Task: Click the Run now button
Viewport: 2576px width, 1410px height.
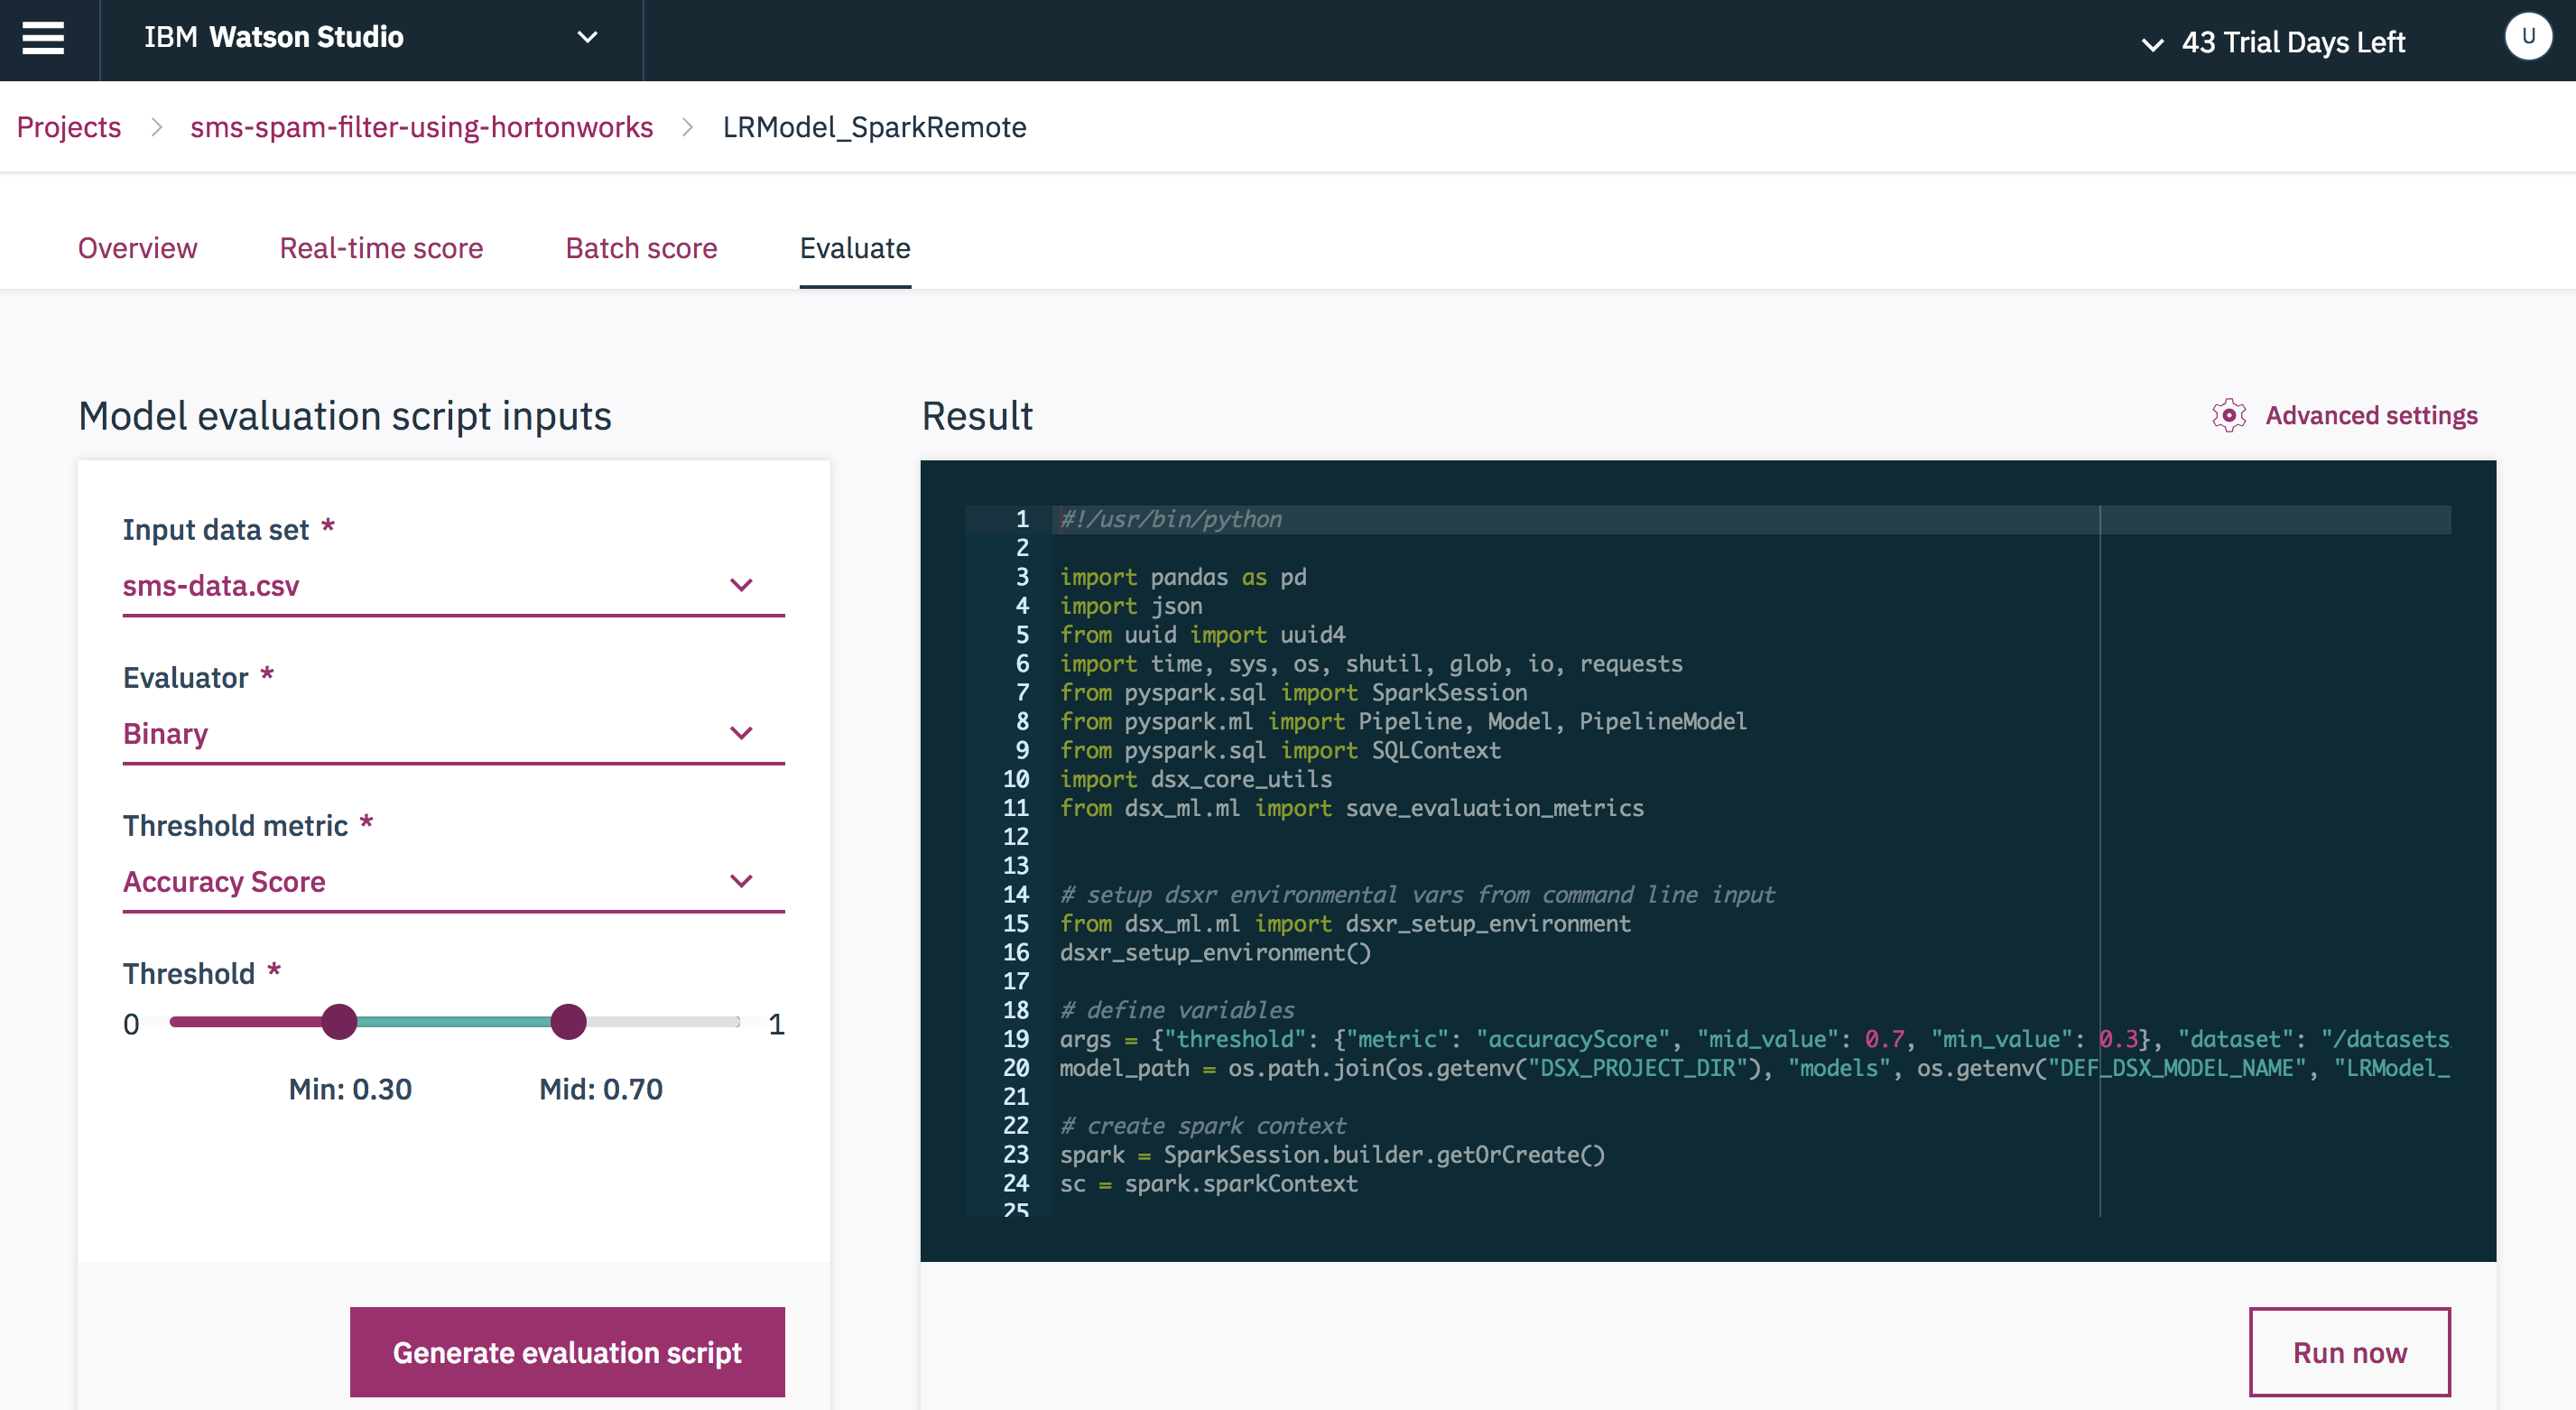Action: point(2349,1352)
